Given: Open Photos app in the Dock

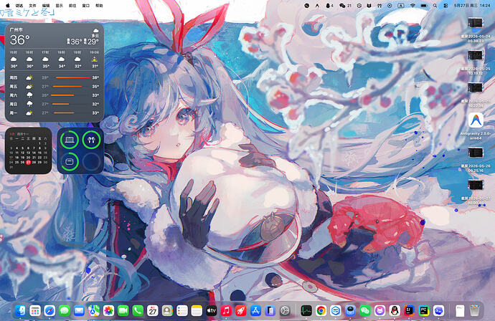Looking at the screenshot, I should click(x=108, y=311).
